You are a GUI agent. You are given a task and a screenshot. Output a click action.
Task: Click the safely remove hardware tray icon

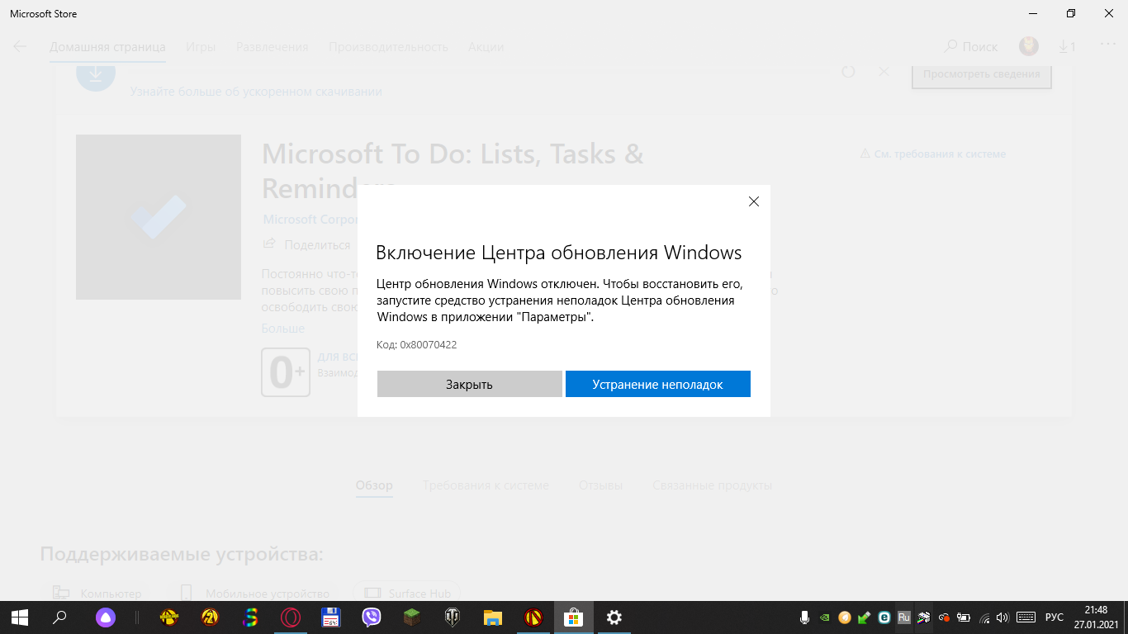click(864, 617)
